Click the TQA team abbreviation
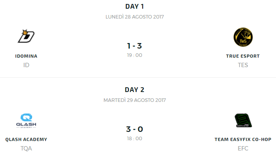Image resolution: width=276 pixels, height=156 pixels. [26, 148]
